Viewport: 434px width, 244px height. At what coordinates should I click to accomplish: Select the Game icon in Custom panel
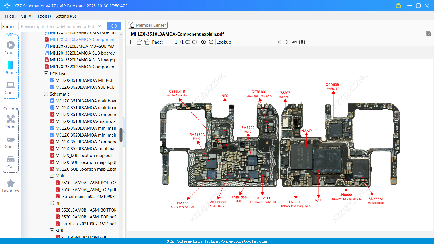(x=11, y=139)
